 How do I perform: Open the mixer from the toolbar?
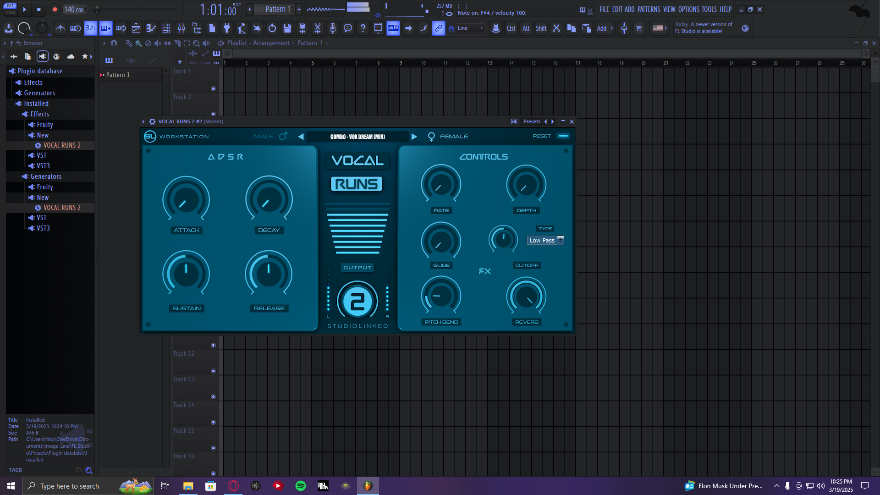[x=181, y=28]
